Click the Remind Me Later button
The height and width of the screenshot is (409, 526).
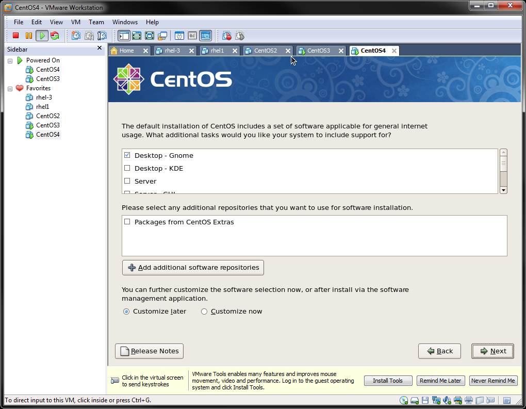(440, 381)
